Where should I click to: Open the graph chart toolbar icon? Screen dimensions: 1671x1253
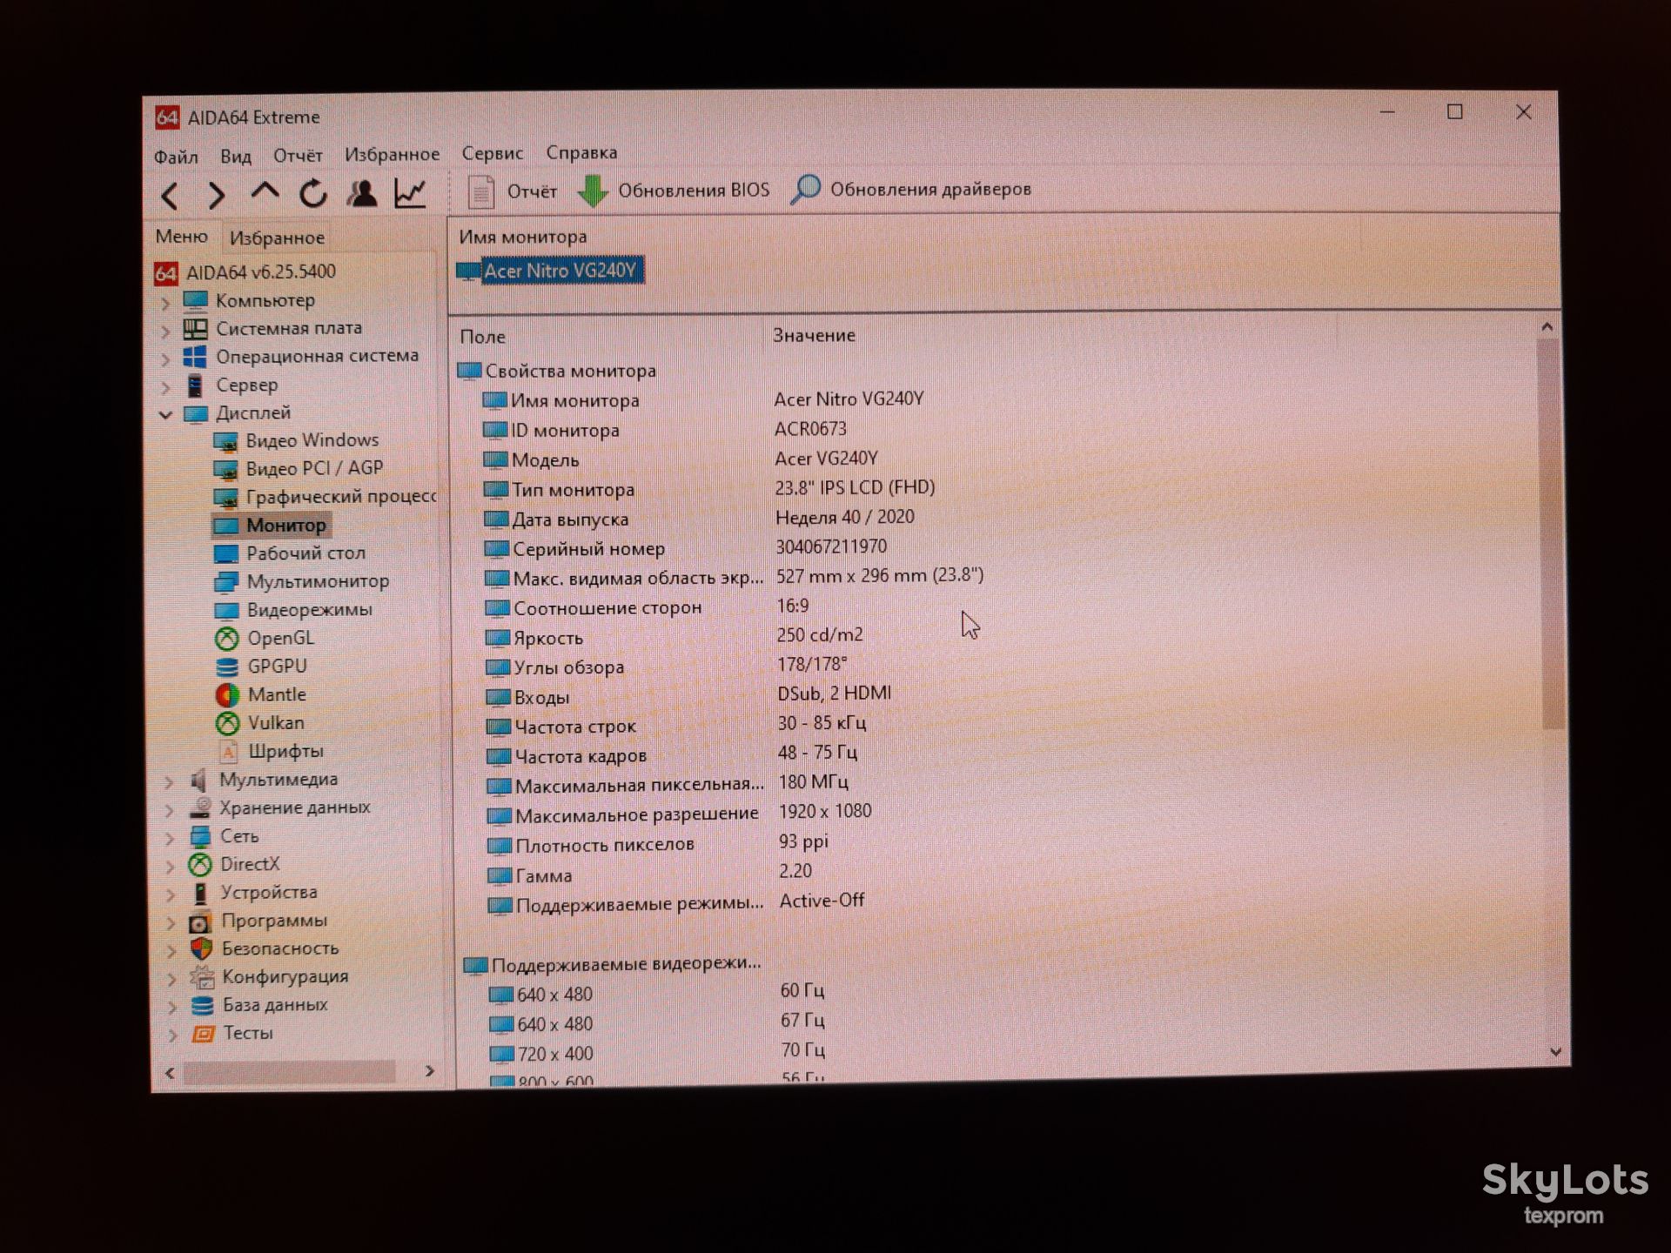pyautogui.click(x=410, y=192)
